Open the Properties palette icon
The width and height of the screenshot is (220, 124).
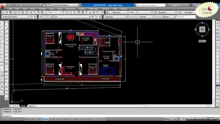click(x=79, y=12)
